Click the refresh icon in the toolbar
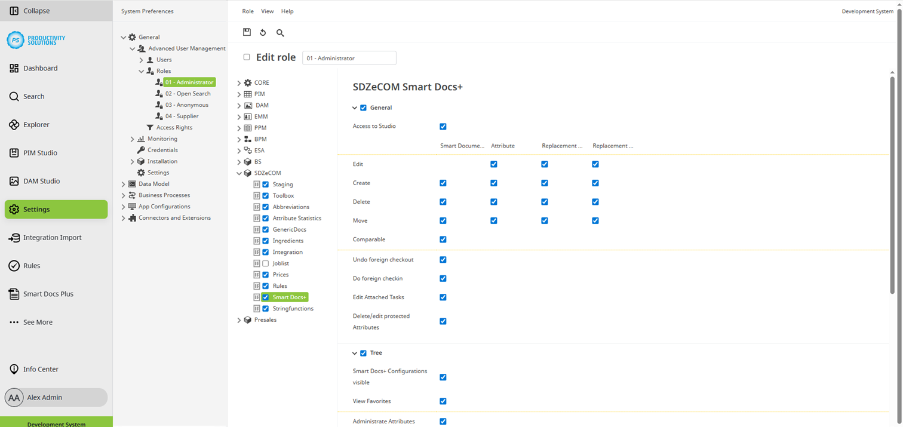Image resolution: width=903 pixels, height=427 pixels. pyautogui.click(x=263, y=32)
